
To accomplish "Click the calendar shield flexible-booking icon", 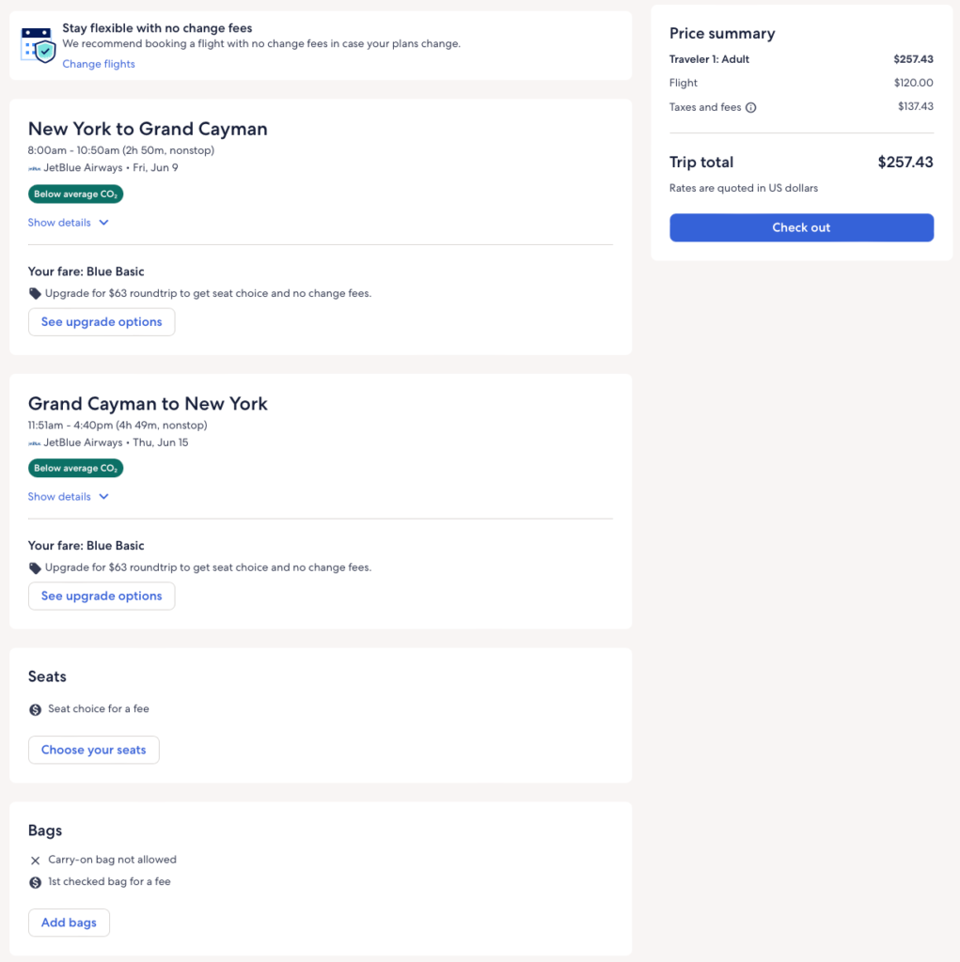I will pyautogui.click(x=39, y=44).
